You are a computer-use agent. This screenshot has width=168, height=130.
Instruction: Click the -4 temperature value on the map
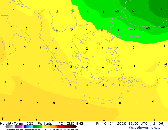click(x=102, y=12)
